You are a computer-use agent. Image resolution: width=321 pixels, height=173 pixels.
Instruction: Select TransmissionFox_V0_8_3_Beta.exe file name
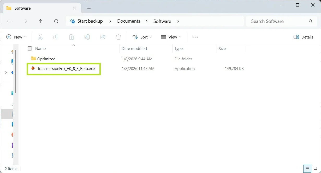pyautogui.click(x=66, y=69)
